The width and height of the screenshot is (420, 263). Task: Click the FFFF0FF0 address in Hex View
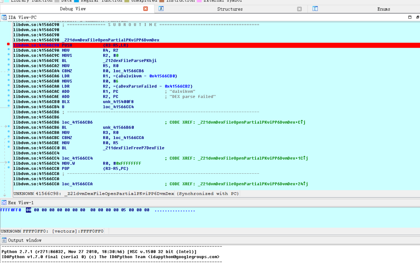point(11,210)
